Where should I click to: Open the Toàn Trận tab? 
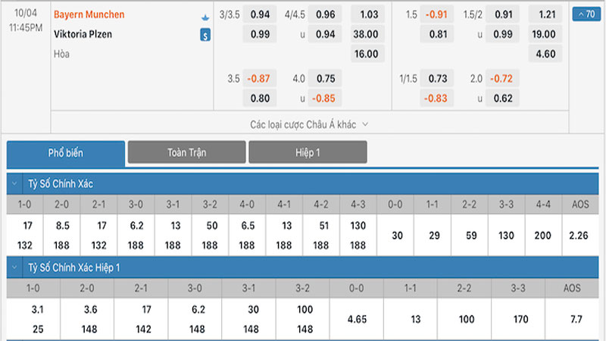click(x=186, y=152)
